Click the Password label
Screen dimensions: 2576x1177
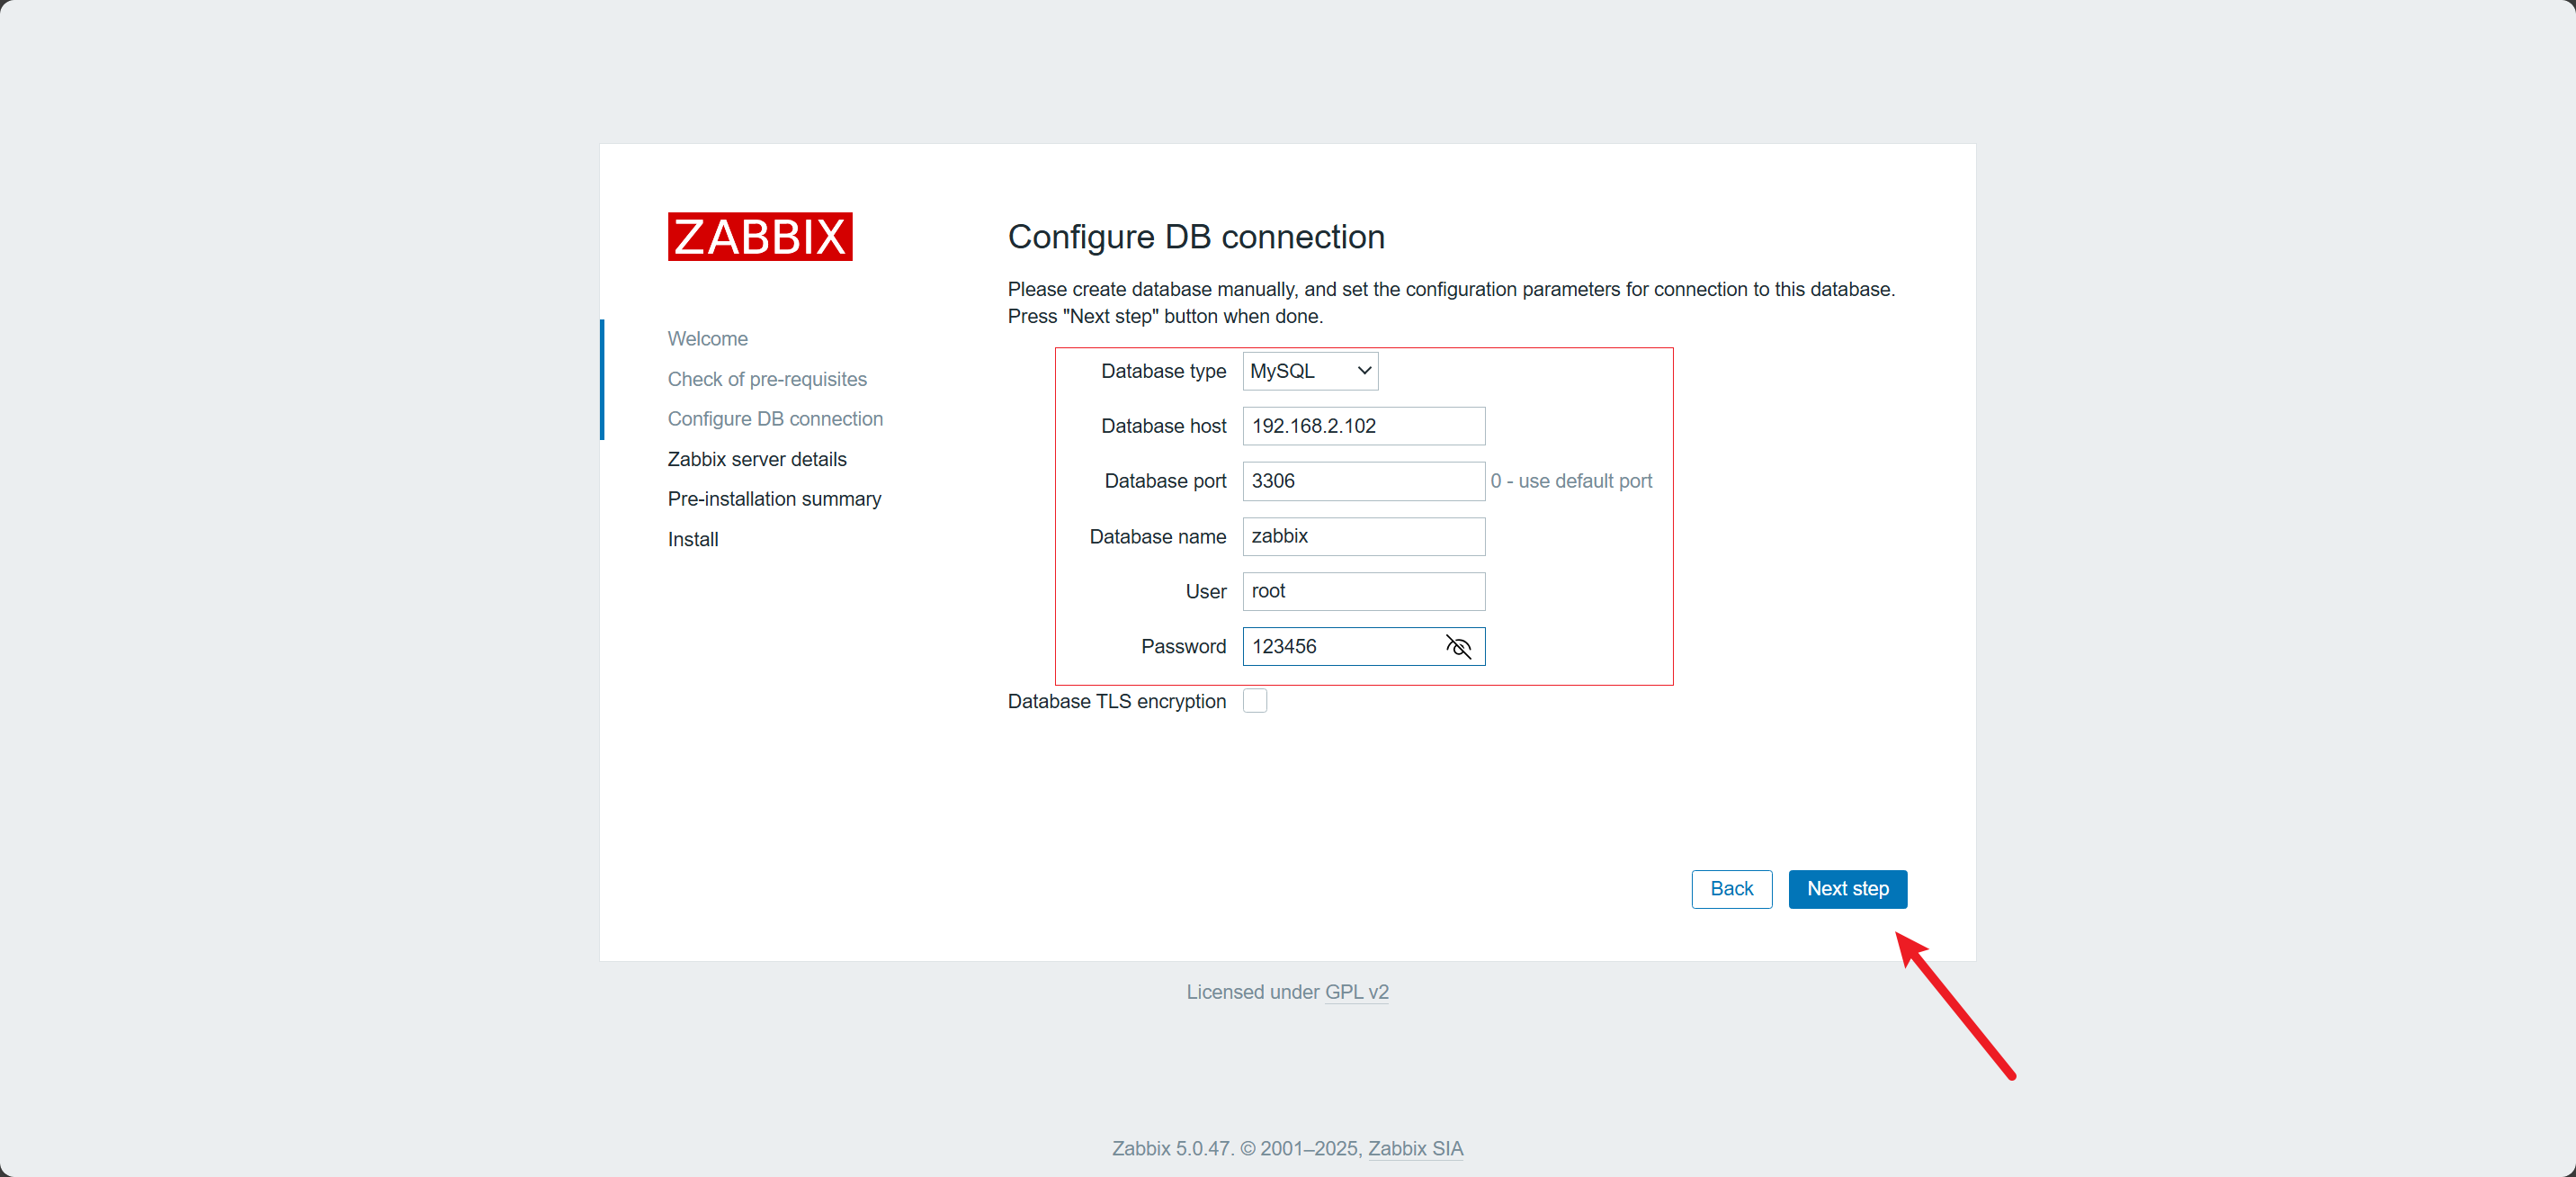click(1183, 647)
